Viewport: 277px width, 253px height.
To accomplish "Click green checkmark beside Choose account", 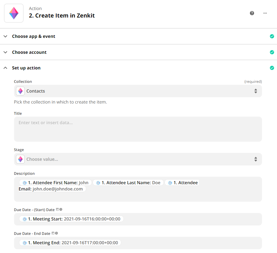I will pyautogui.click(x=272, y=52).
